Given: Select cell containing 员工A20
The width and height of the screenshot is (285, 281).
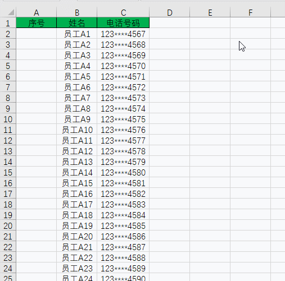Looking at the screenshot, I should 76,236.
